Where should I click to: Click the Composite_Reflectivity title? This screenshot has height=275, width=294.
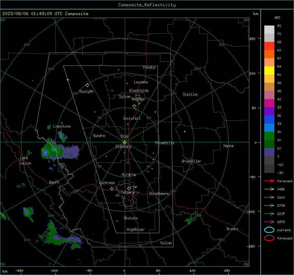[147, 5]
